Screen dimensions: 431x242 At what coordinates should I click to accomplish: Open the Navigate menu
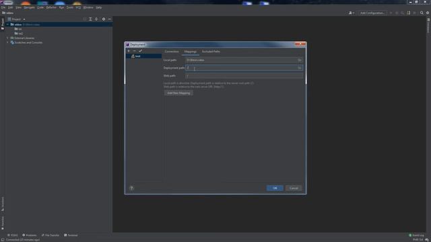coord(29,7)
